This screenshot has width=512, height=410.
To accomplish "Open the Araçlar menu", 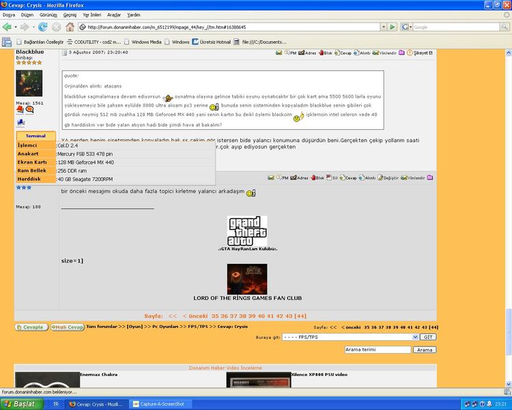I will tap(114, 15).
